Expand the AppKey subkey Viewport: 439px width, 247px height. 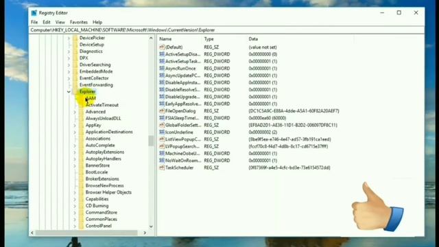(75, 125)
